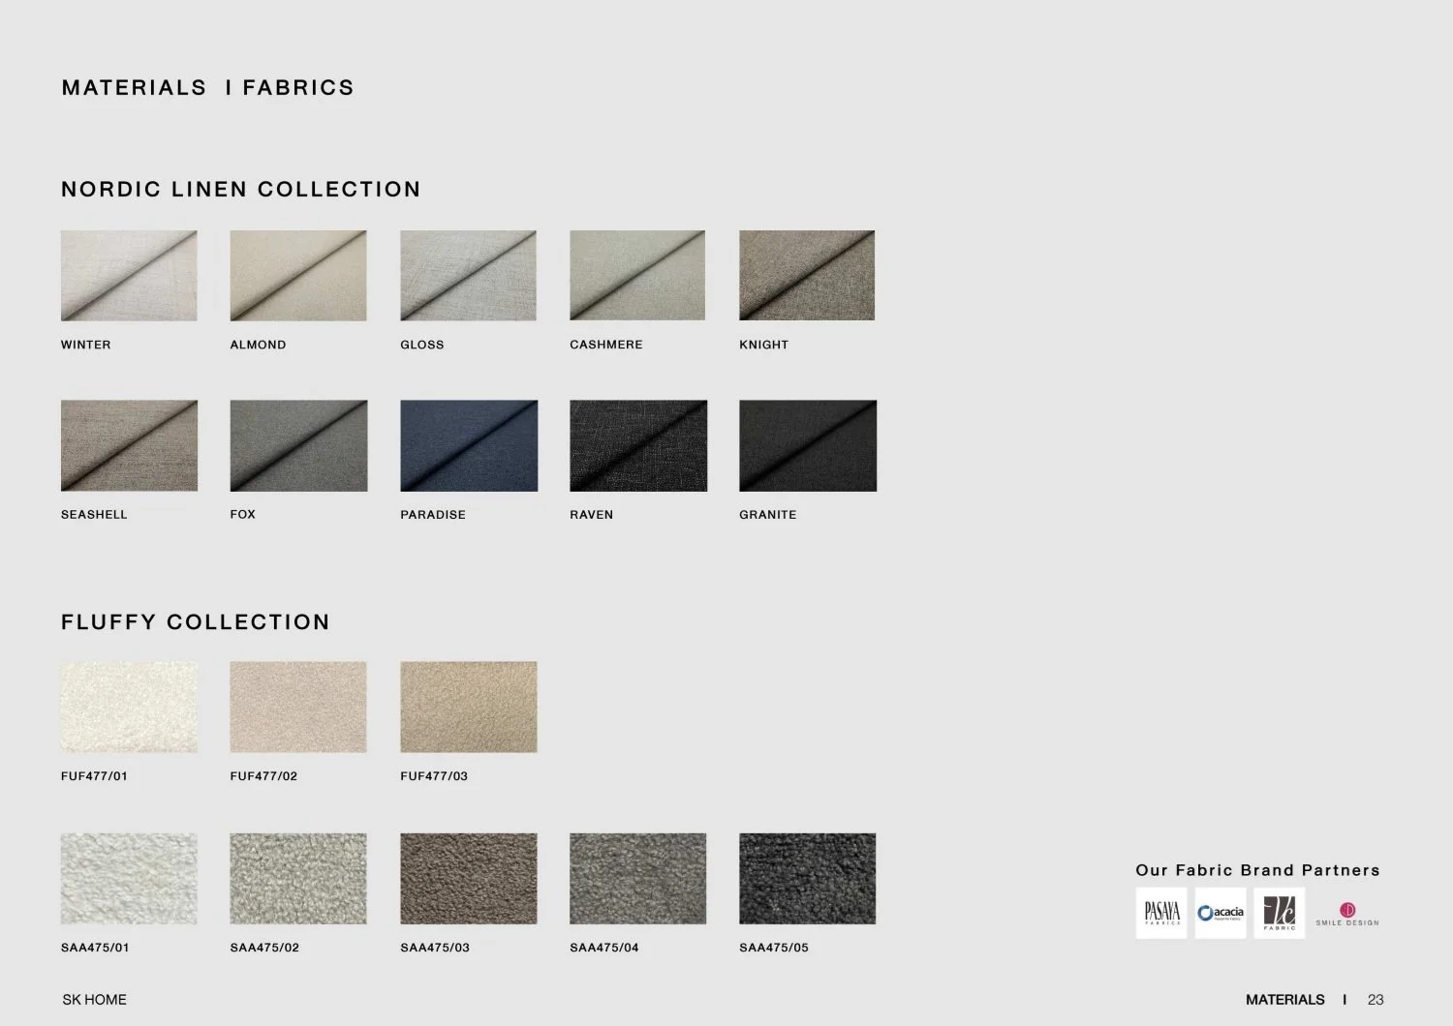1453x1026 pixels.
Task: Click the WINTER swatch label
Action: [86, 345]
